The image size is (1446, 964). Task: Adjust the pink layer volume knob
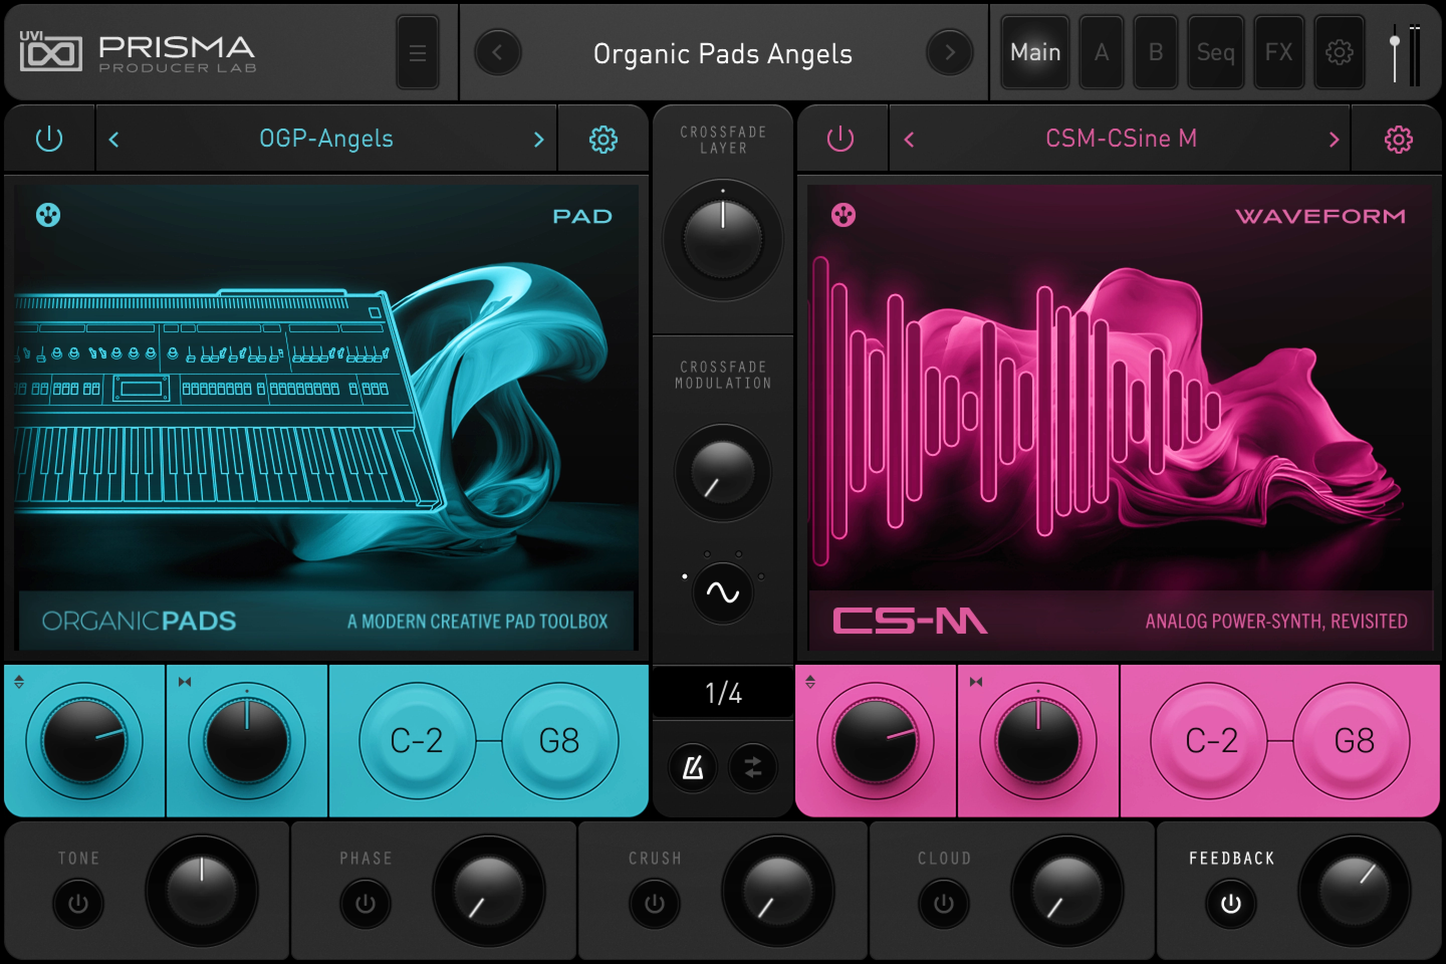click(x=876, y=741)
